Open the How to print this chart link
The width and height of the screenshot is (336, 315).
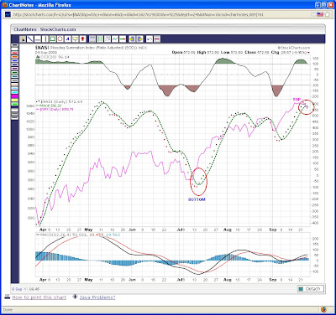39,297
